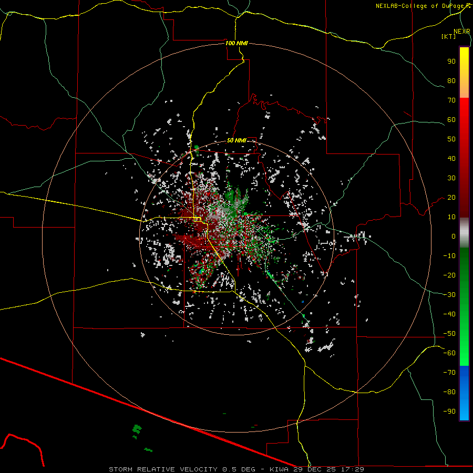This screenshot has height=473, width=473.
Task: Click the legend value 90
Action: (x=451, y=61)
